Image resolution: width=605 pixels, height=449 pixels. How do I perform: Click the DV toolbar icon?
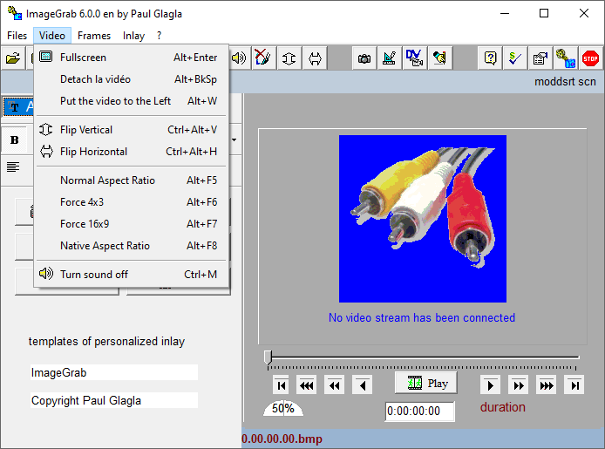pyautogui.click(x=414, y=58)
